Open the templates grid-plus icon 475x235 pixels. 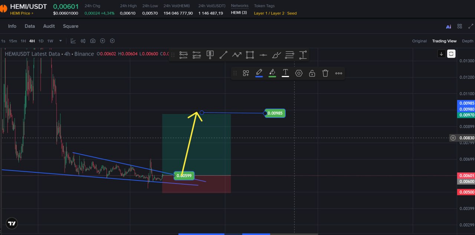point(246,73)
